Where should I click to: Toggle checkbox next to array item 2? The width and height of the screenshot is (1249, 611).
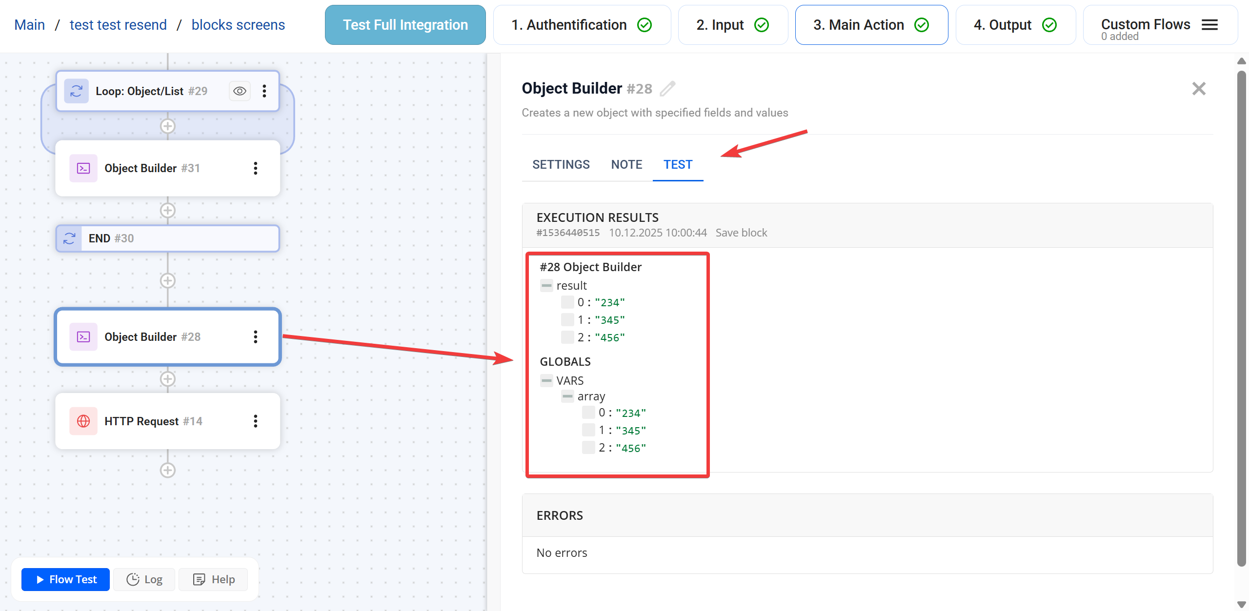coord(588,448)
